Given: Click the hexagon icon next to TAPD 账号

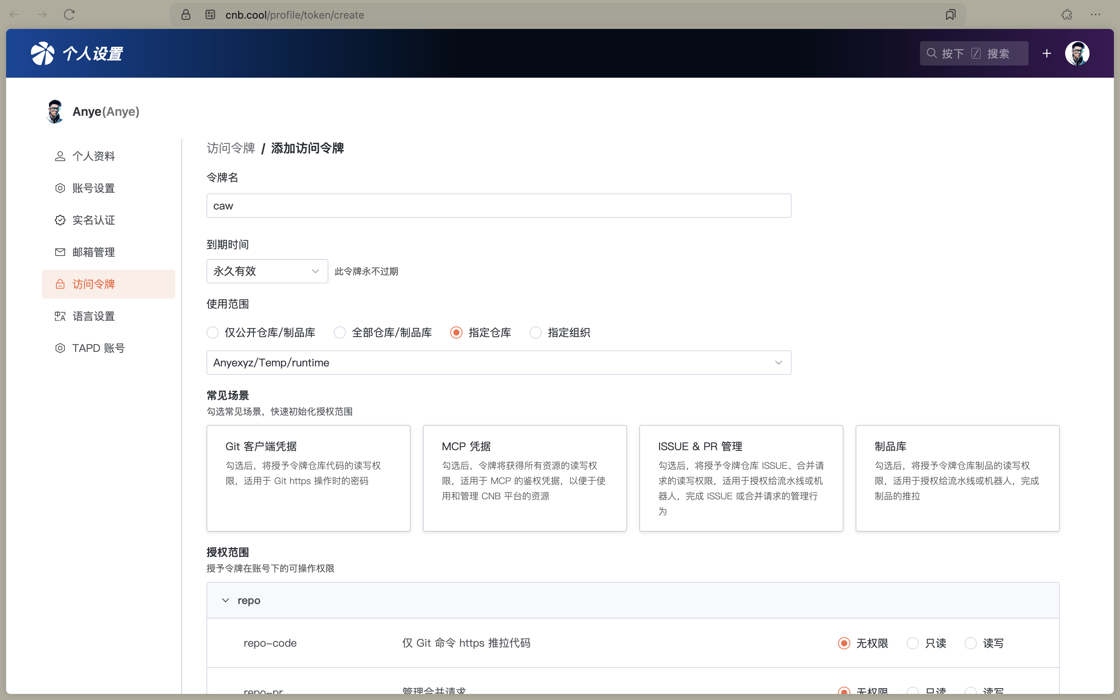Looking at the screenshot, I should coord(60,348).
